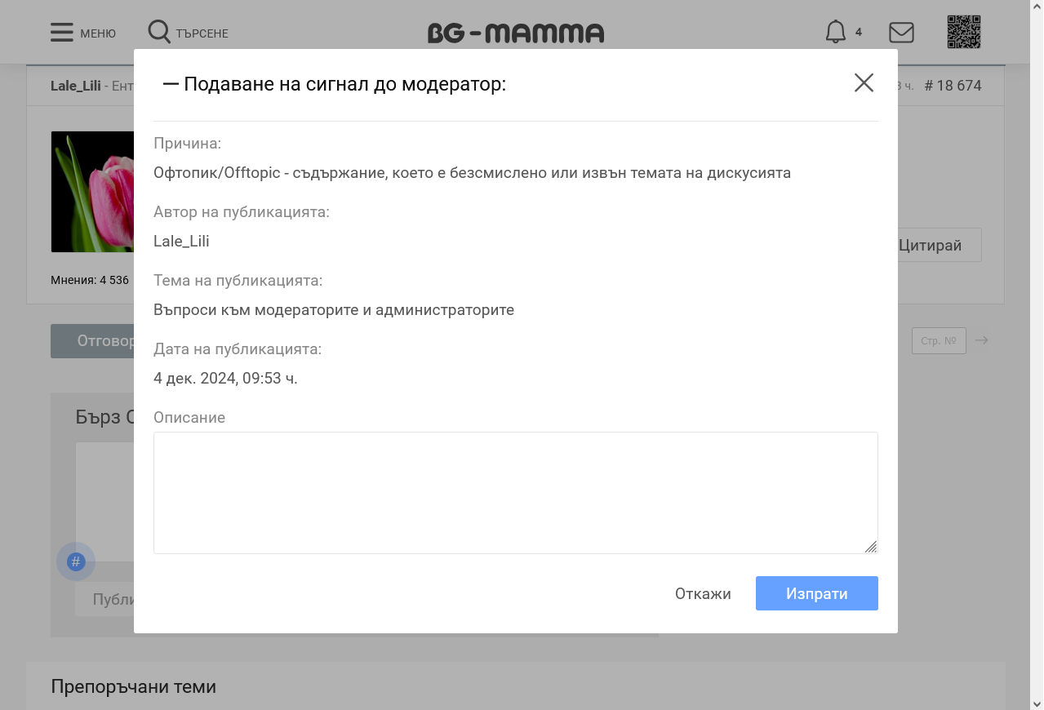The image size is (1044, 710).
Task: Click the Стр. № page number field
Action: point(938,340)
